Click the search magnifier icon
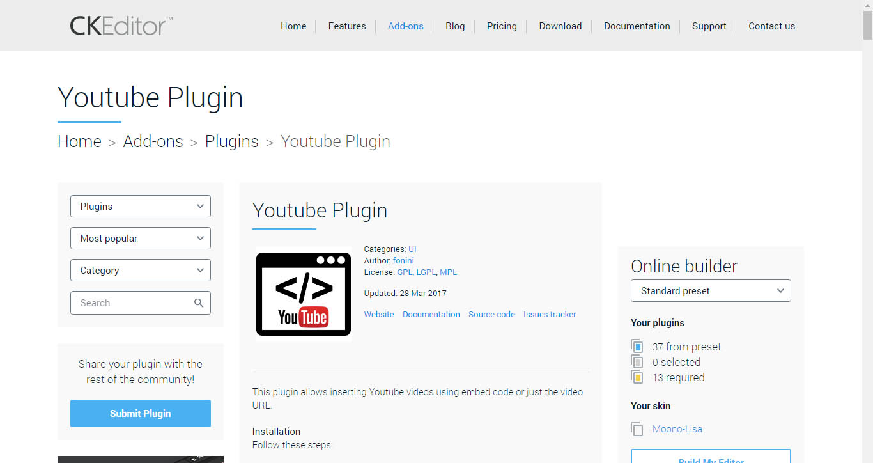873x463 pixels. click(199, 303)
